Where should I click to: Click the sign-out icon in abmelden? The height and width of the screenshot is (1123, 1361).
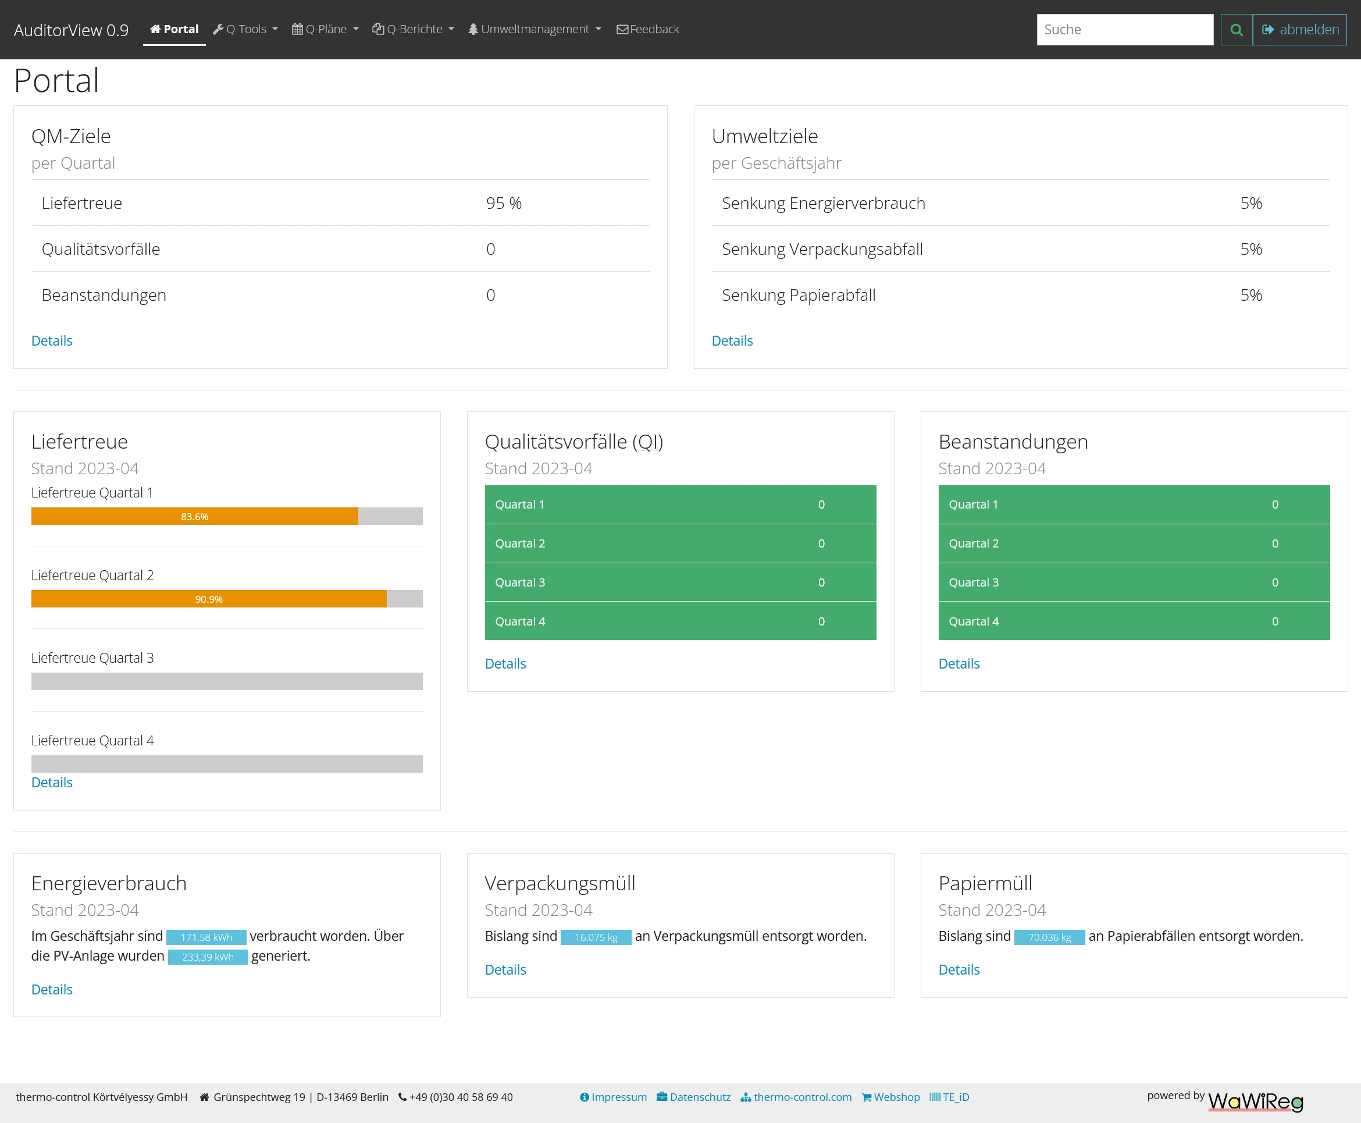pos(1268,30)
